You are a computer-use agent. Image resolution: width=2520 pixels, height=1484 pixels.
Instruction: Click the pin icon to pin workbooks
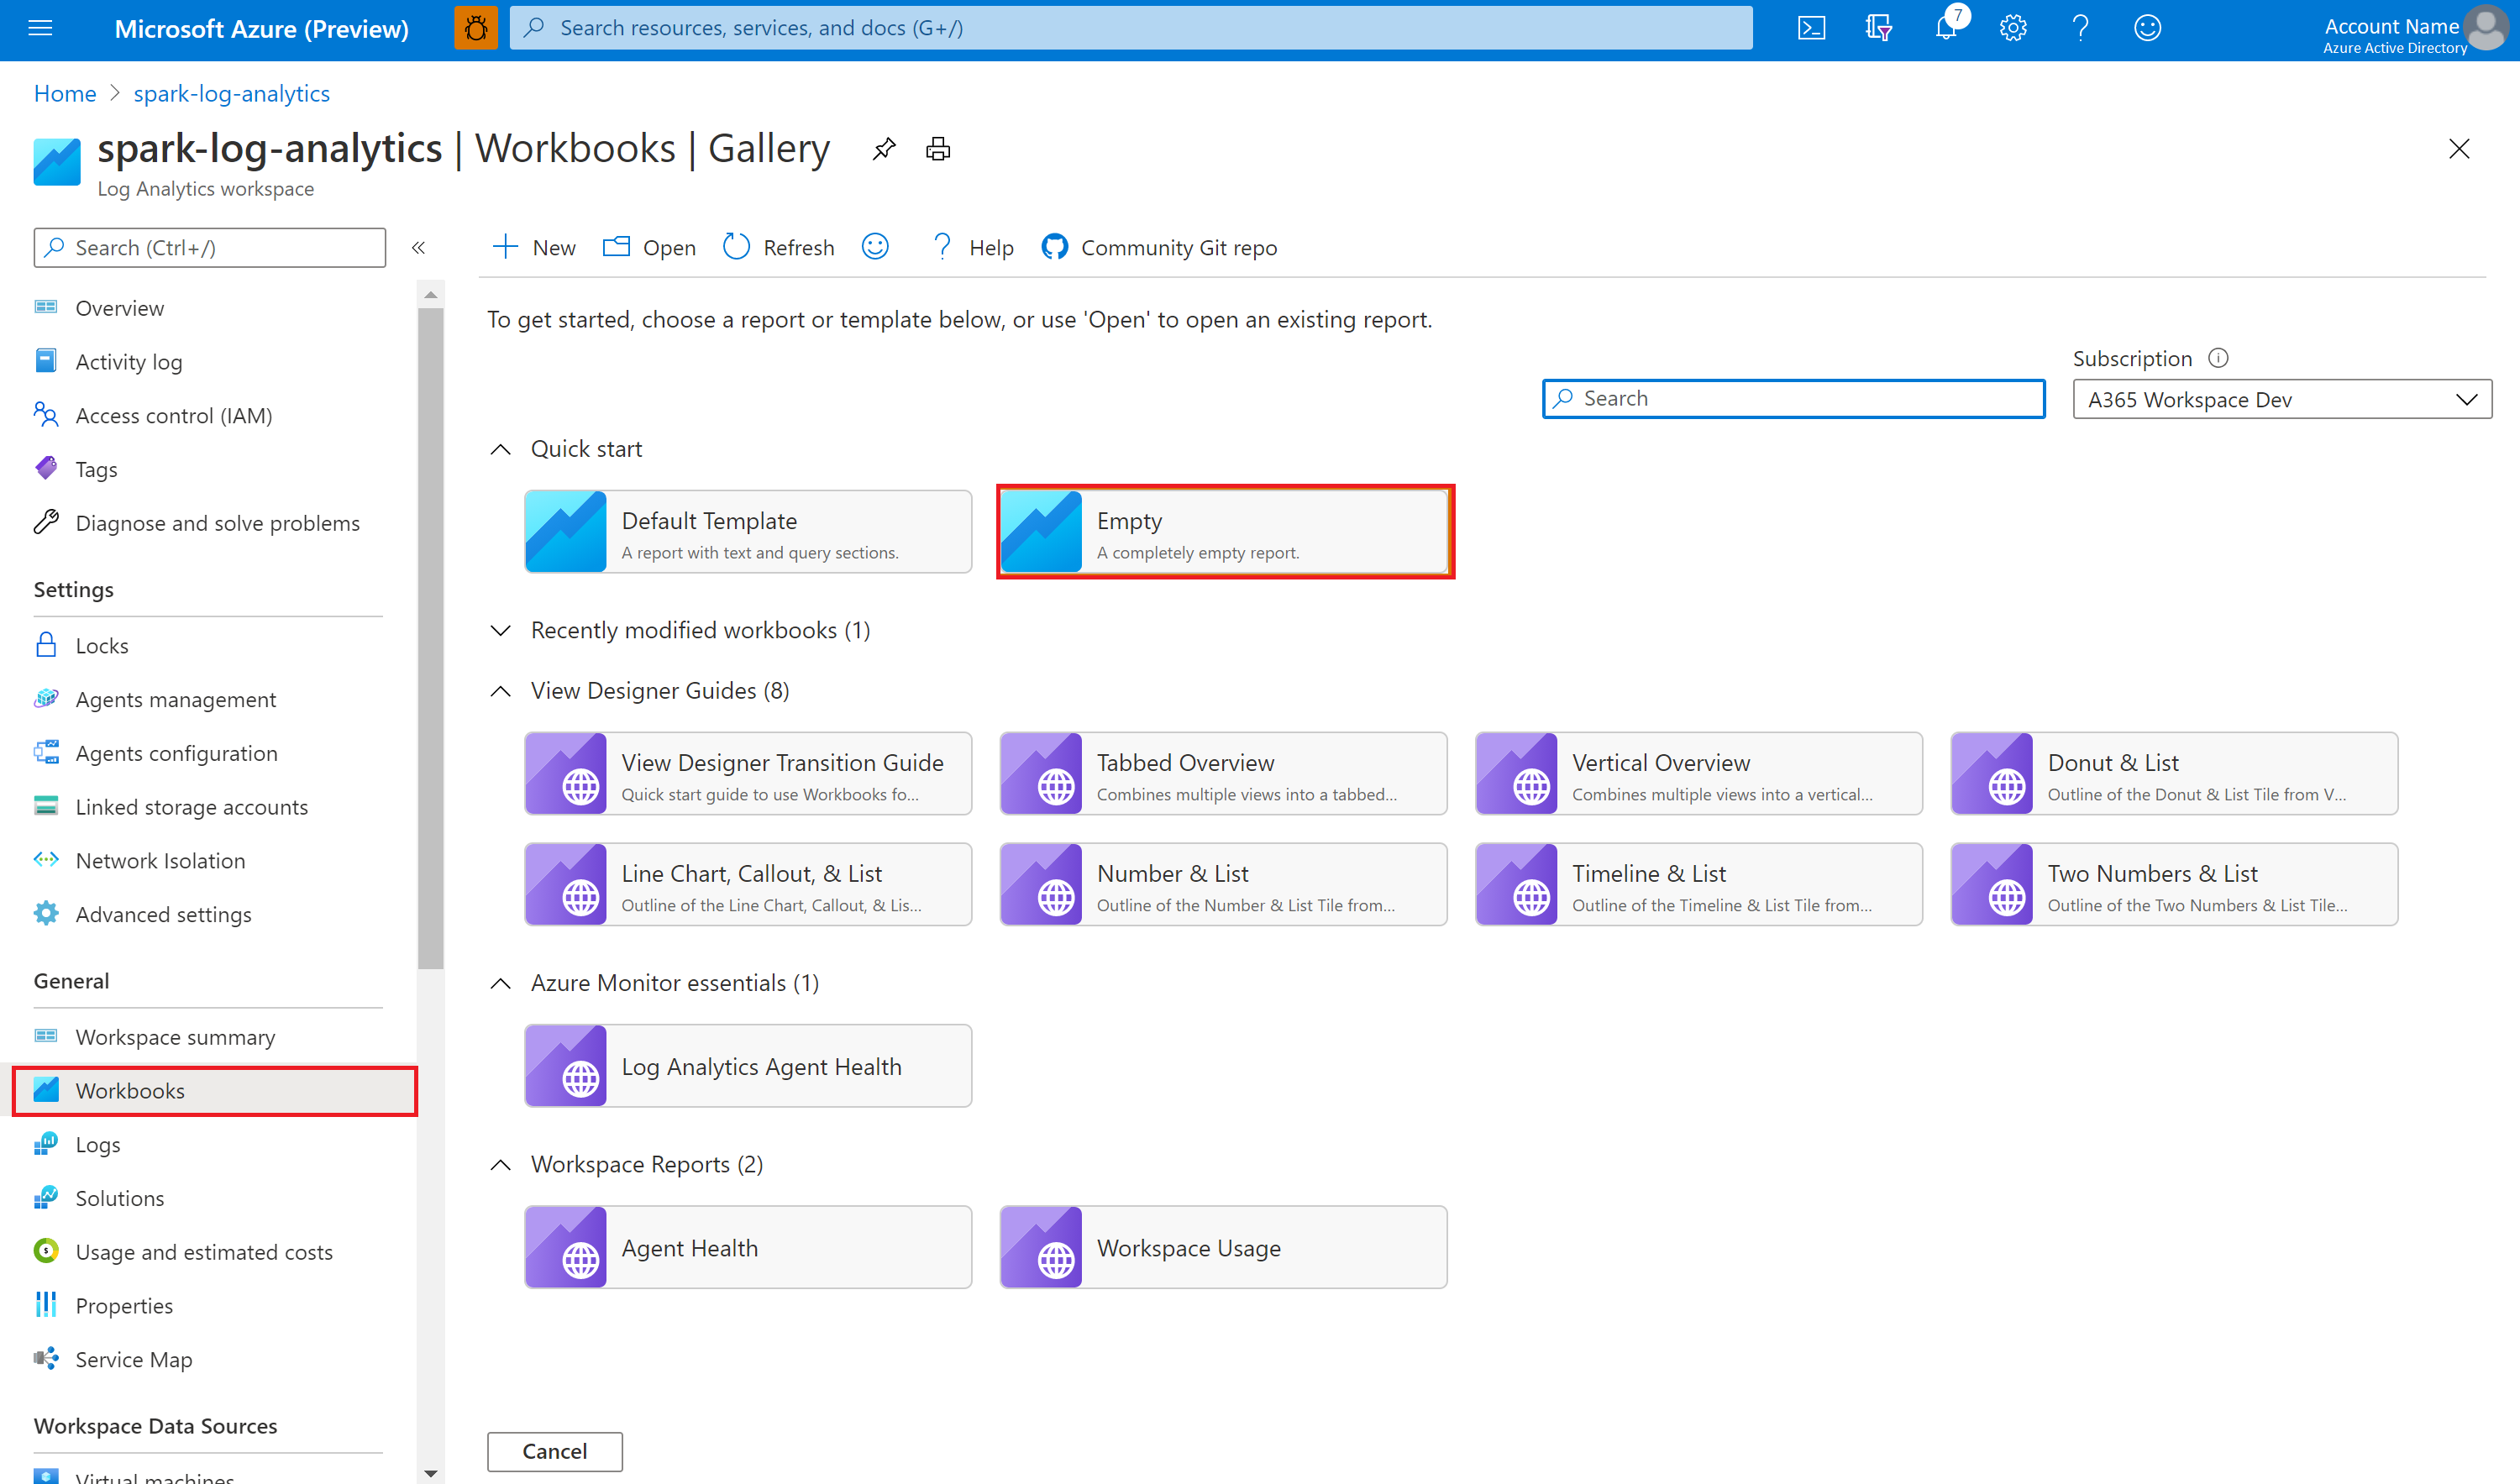(x=882, y=149)
